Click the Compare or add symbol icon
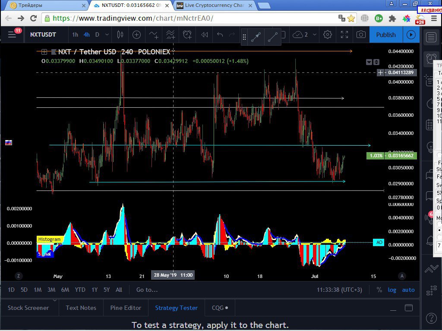Viewport: 442px width, 331px height. point(136,34)
